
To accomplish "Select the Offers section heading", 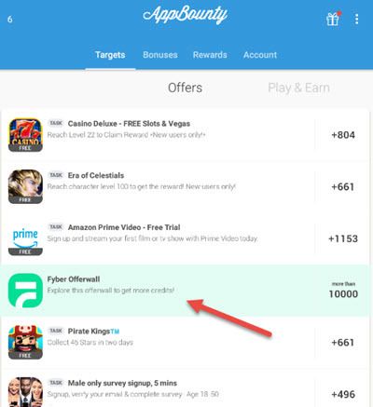I will coord(185,88).
